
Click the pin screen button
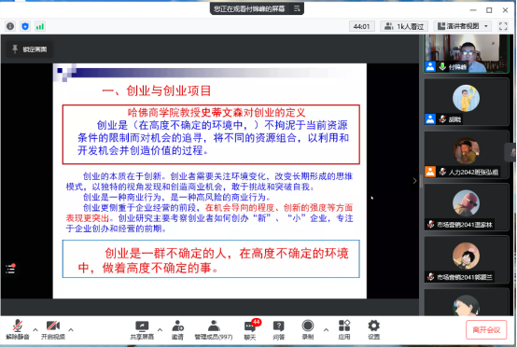(29, 49)
